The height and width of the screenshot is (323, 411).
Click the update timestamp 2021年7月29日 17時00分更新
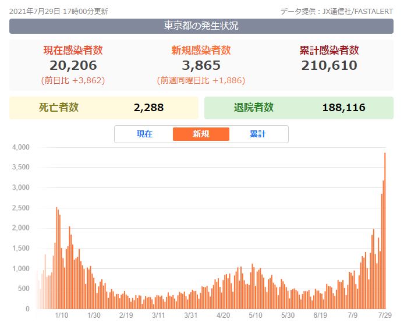click(x=58, y=12)
